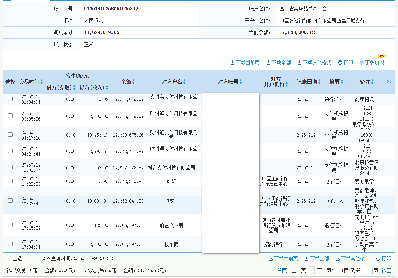Image resolution: width=398 pixels, height=278 pixels.
Task: Expand hidden columns via the >> chevron
Action: click(x=389, y=82)
